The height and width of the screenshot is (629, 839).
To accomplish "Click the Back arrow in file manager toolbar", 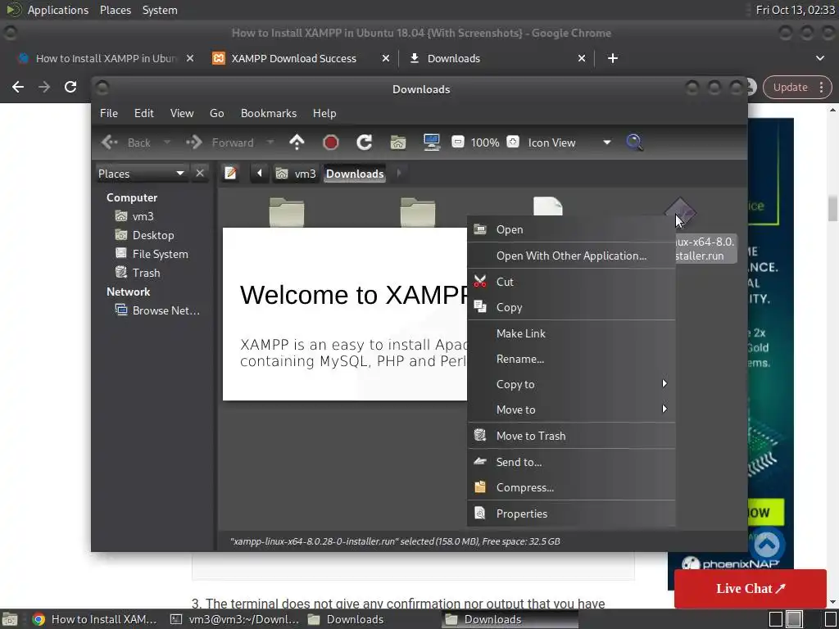I will (x=110, y=143).
